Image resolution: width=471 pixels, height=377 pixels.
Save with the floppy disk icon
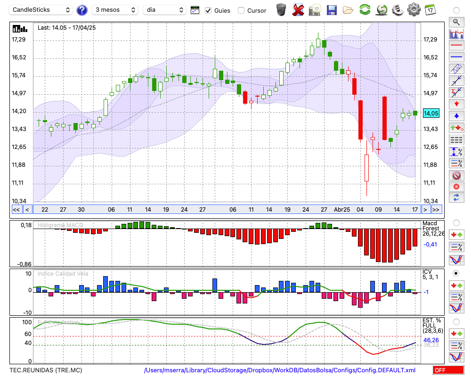(332, 10)
